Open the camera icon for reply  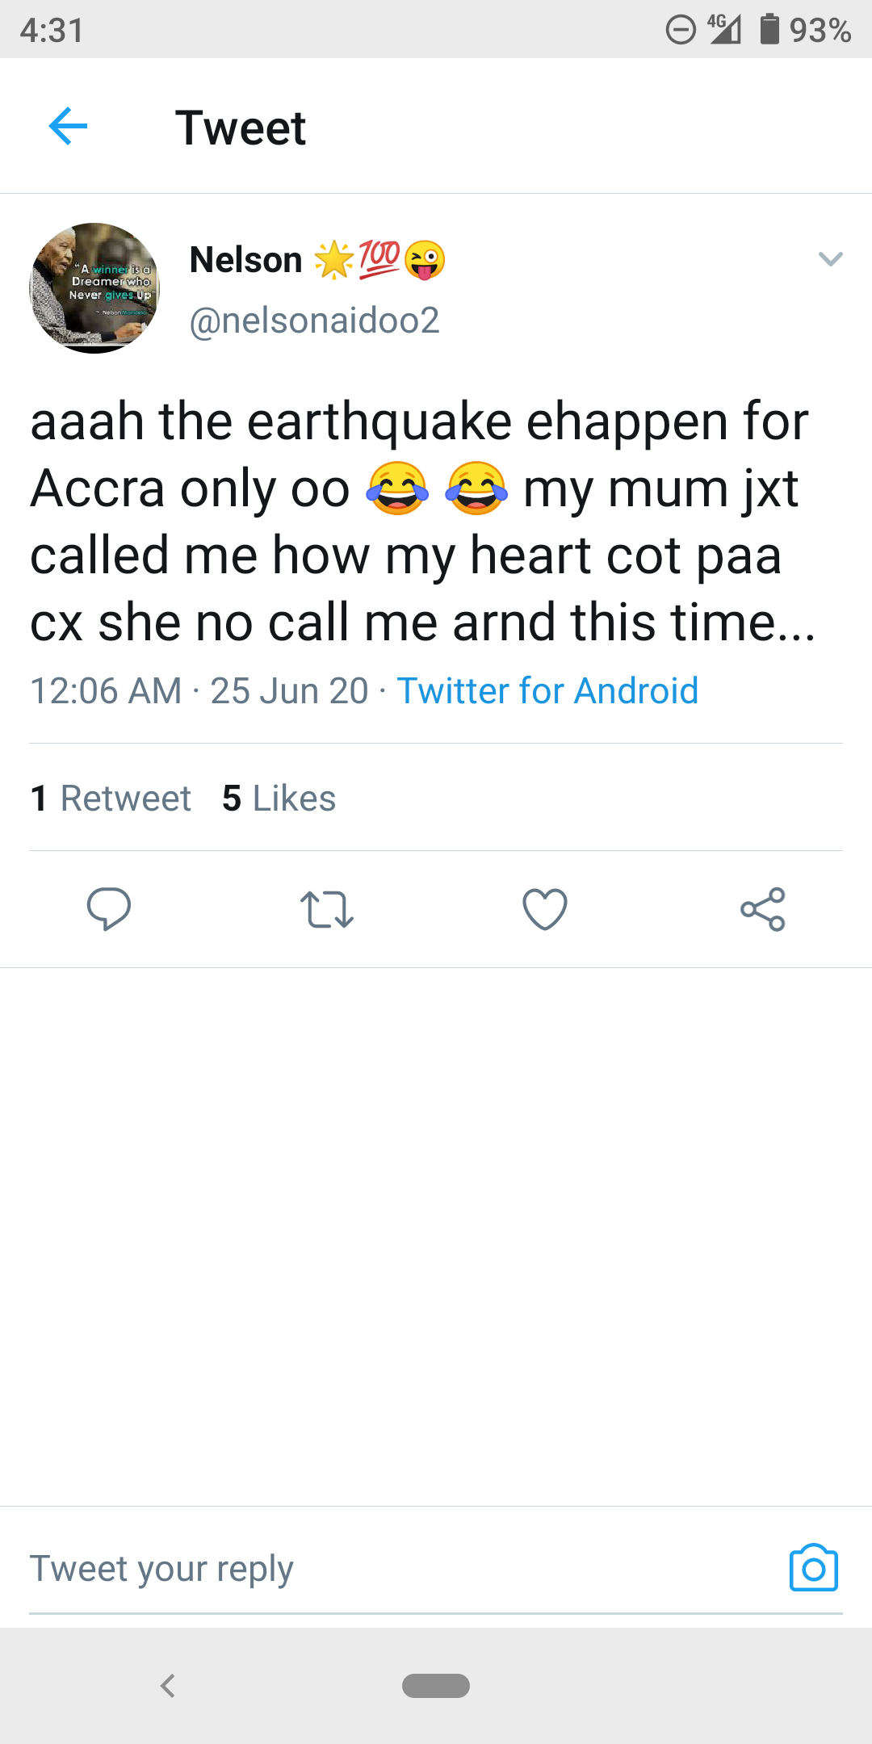[x=813, y=1569]
